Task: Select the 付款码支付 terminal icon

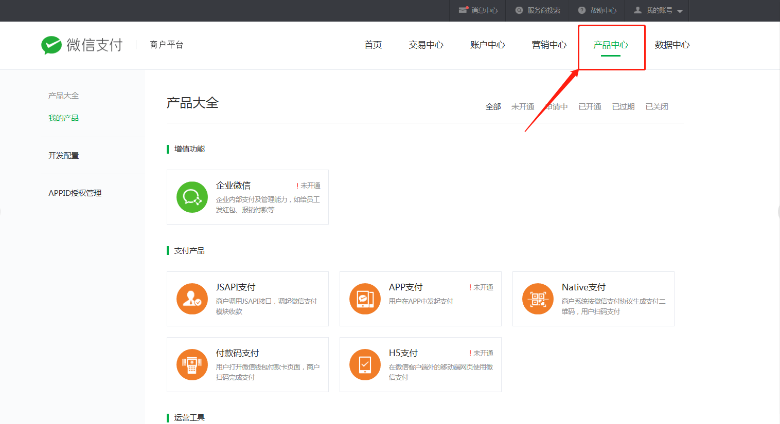Action: (192, 364)
